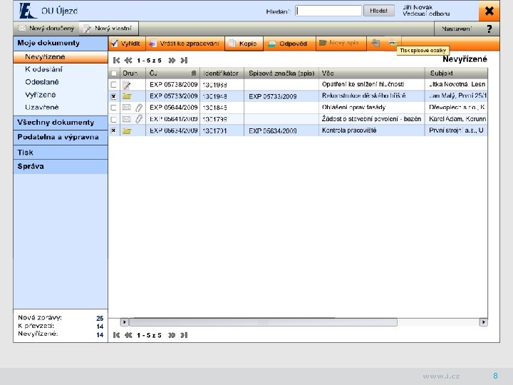This screenshot has width=513, height=385.
Task: Click the Kopie toolbar button
Action: [244, 43]
